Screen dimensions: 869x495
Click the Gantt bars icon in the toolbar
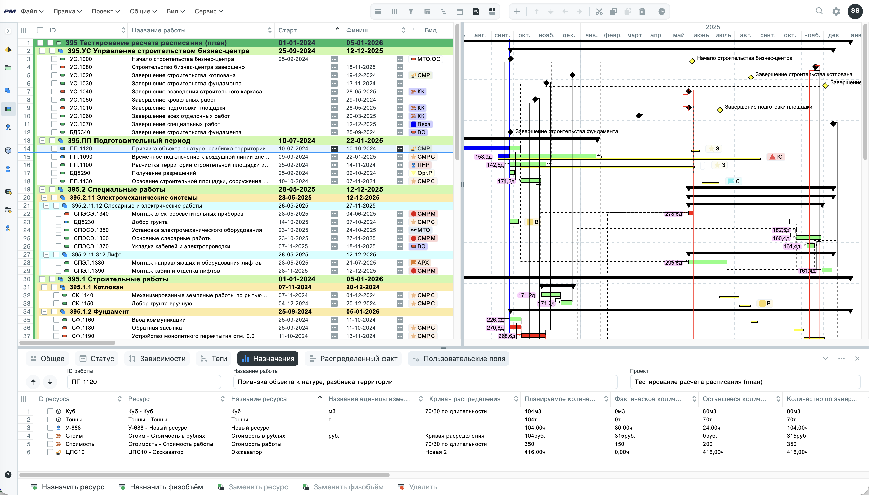[x=443, y=11]
